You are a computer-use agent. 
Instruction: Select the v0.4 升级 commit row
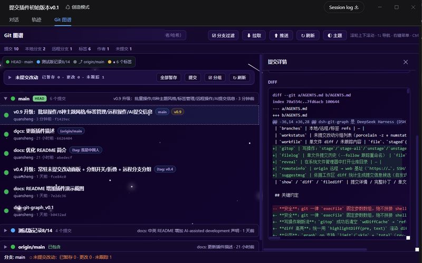coord(129,173)
